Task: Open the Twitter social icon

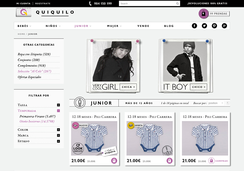Action: click(x=204, y=26)
